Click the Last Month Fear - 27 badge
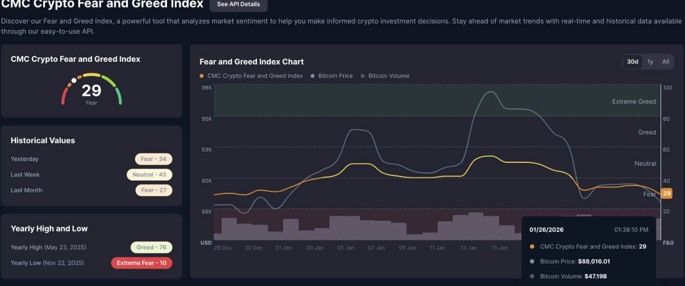Screen dimensions: 685x286 pyautogui.click(x=153, y=190)
